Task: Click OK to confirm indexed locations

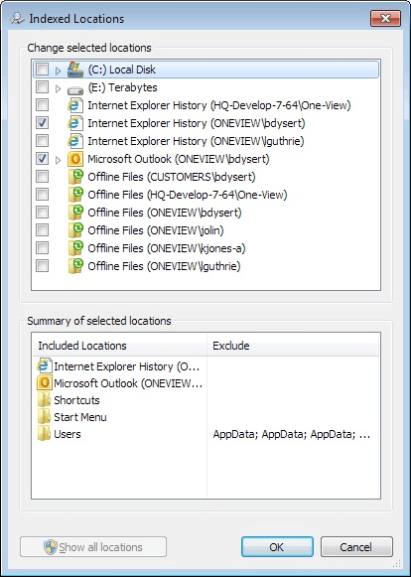Action: (277, 547)
